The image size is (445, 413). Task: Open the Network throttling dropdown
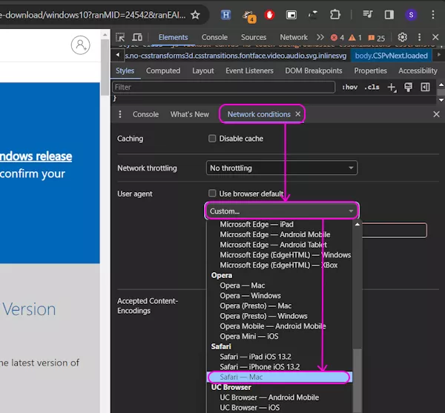pos(281,168)
